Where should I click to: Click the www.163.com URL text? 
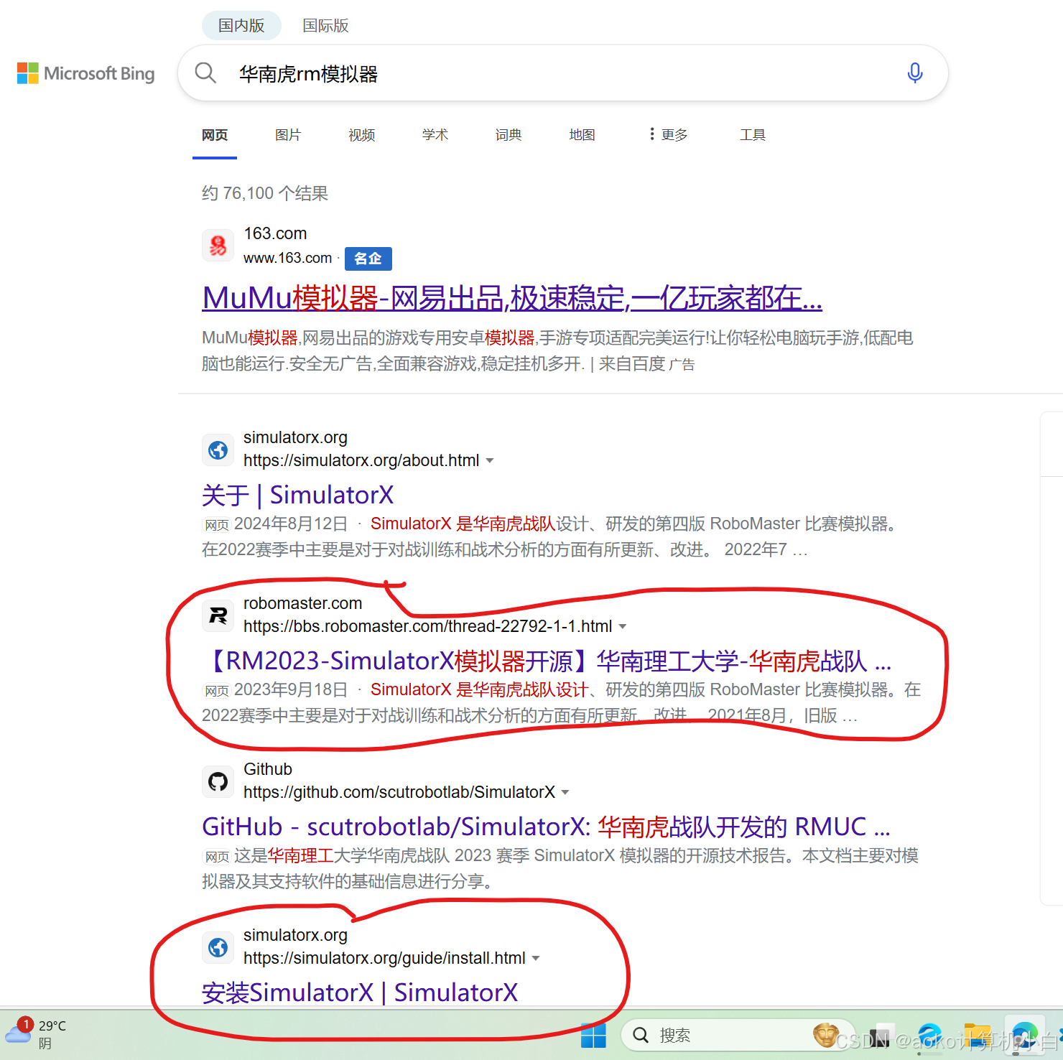288,258
